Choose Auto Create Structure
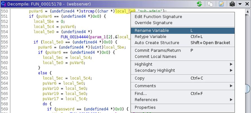 click(x=157, y=43)
